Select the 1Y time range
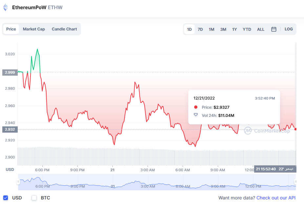Viewport: 304px width, 204px height. [234, 29]
